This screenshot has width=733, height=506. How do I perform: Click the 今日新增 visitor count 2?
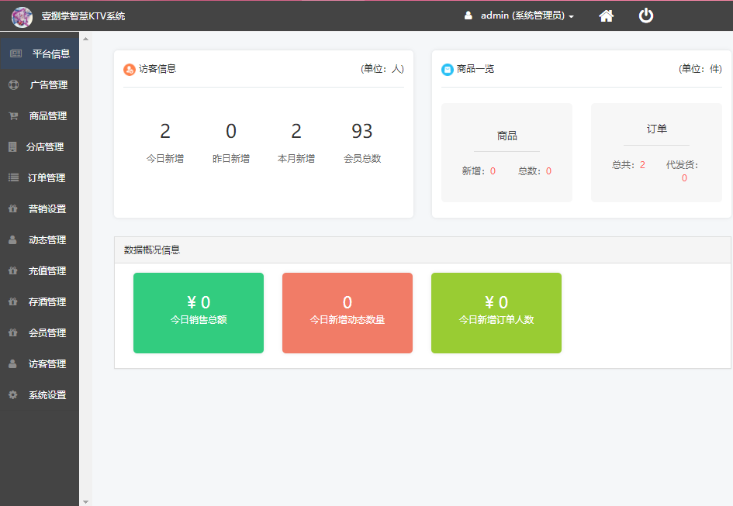tap(165, 131)
